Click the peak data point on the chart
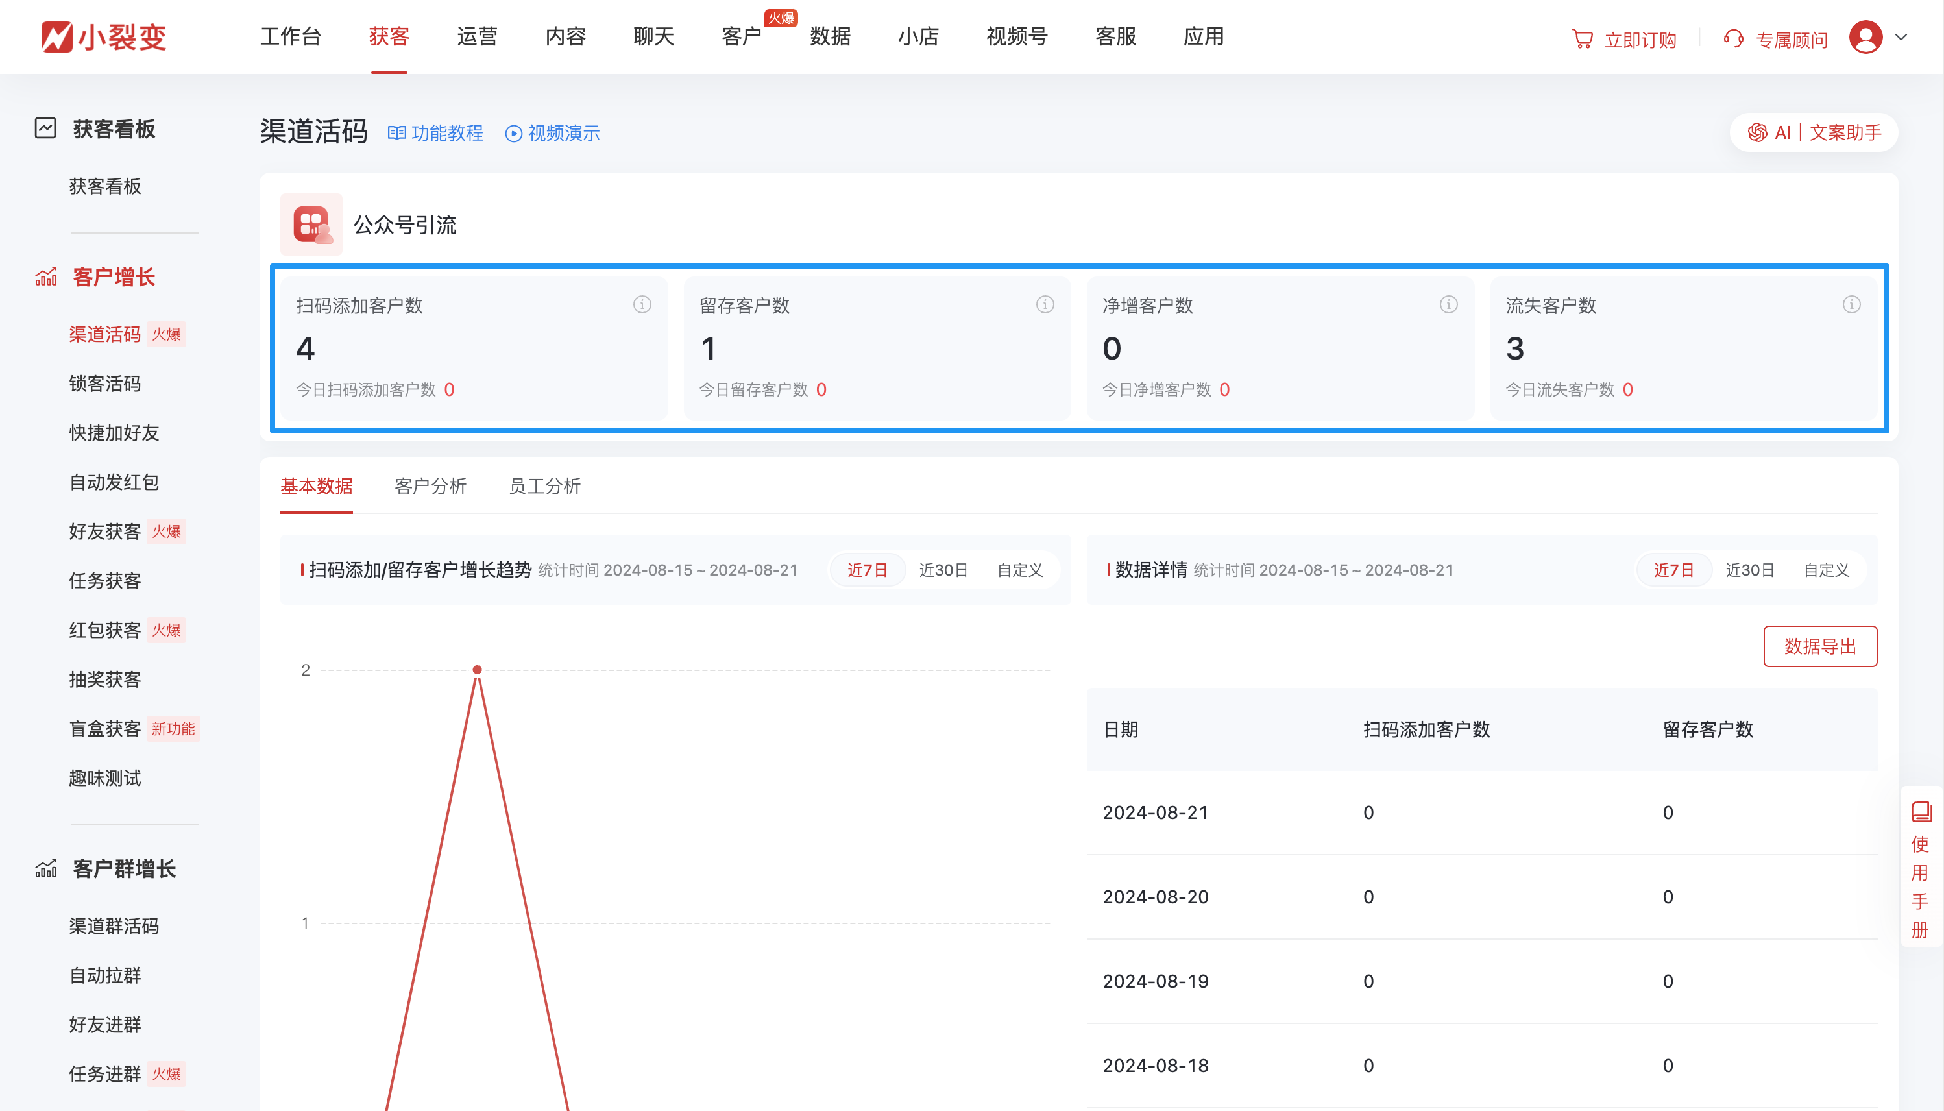Viewport: 1944px width, 1111px height. [x=477, y=670]
